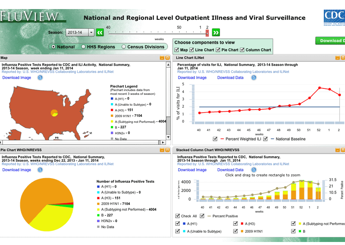Select the National radio button
345x245 pixels.
tap(53, 47)
